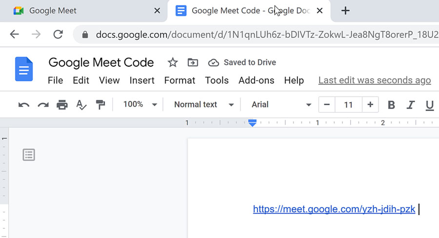439x238 pixels.
Task: Open the Insert menu
Action: click(142, 80)
